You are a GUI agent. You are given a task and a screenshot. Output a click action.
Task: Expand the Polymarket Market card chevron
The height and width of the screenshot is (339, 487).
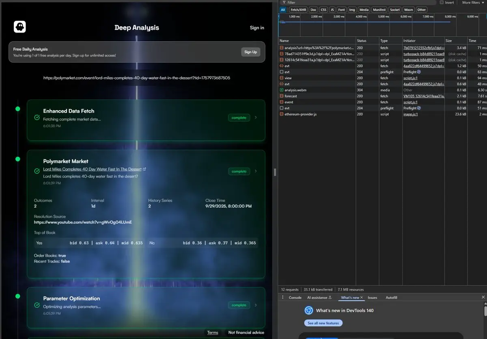[256, 171]
